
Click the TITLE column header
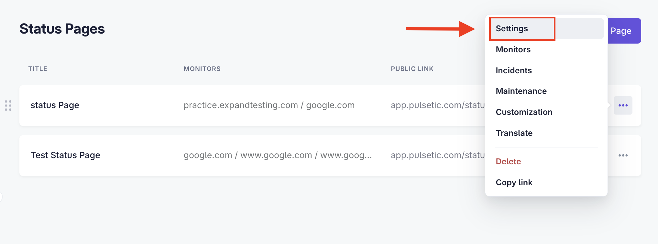point(38,69)
